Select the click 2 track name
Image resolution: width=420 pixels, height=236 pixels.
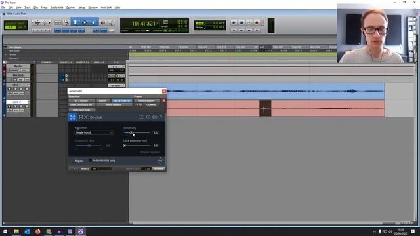point(16,102)
